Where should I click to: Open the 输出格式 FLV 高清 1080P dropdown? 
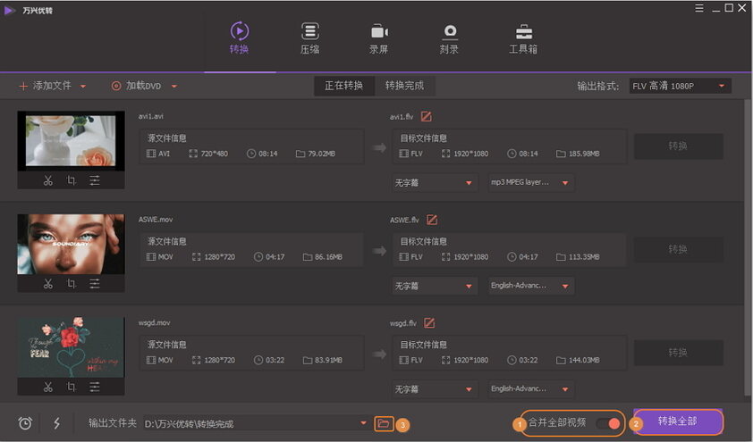pyautogui.click(x=681, y=86)
